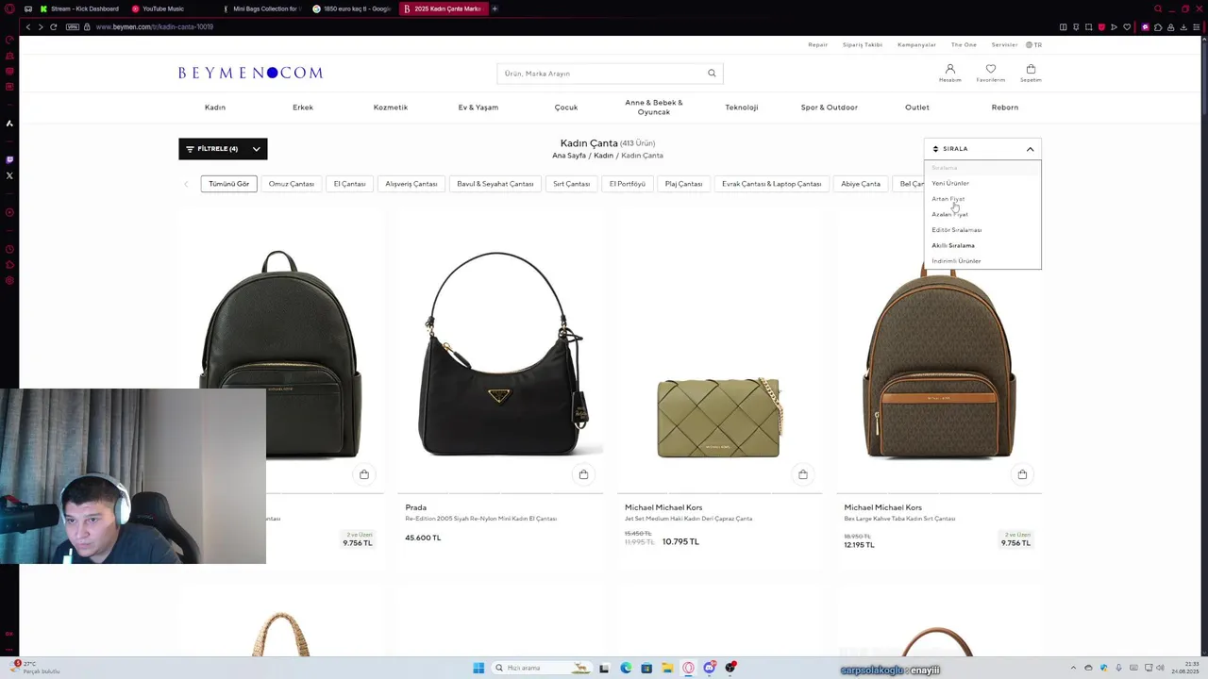This screenshot has width=1208, height=679.
Task: Open the browser easy setup menu icon
Action: [1199, 27]
